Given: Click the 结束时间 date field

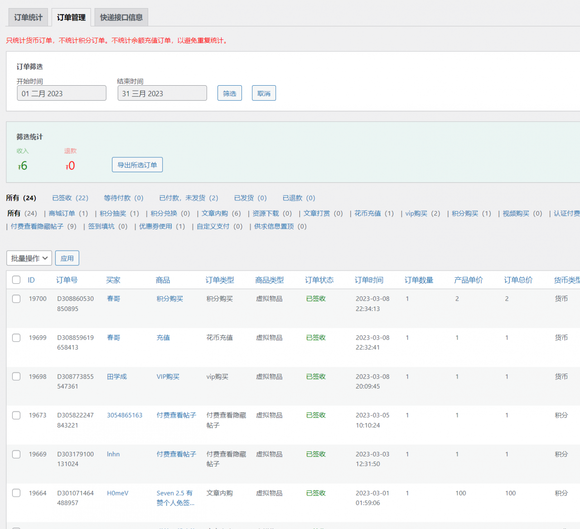Looking at the screenshot, I should coord(162,93).
